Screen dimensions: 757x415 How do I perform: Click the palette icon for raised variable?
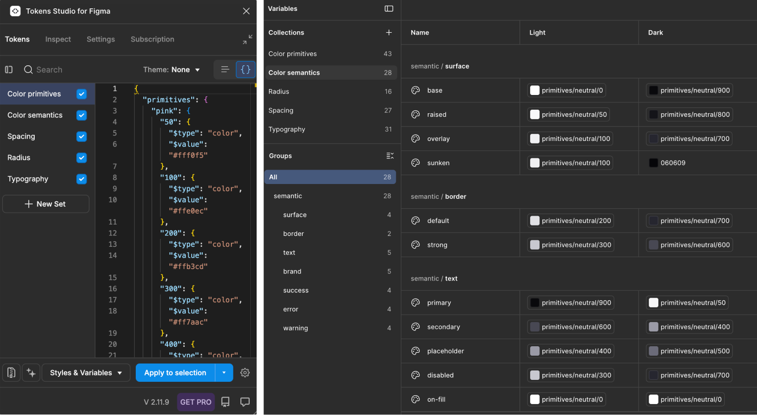tap(416, 115)
